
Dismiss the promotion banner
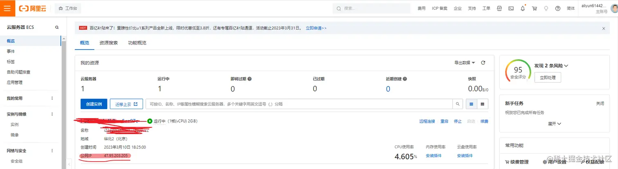pyautogui.click(x=604, y=28)
